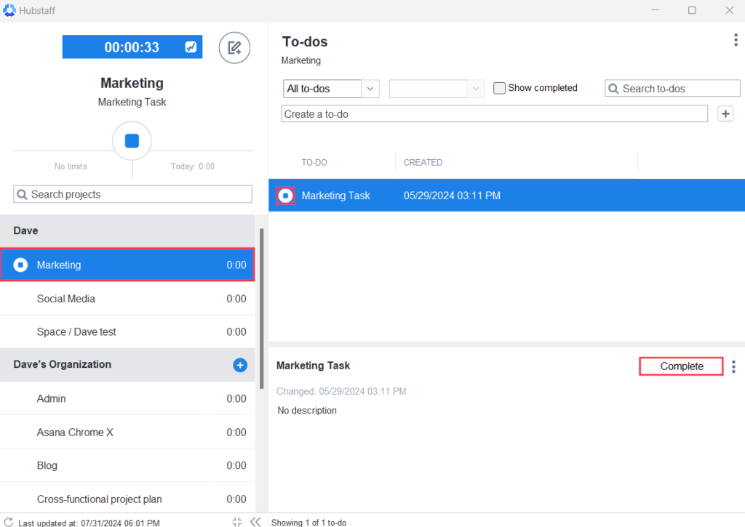
Task: Open the secondary filter dropdown beside All to-dos
Action: click(x=437, y=88)
